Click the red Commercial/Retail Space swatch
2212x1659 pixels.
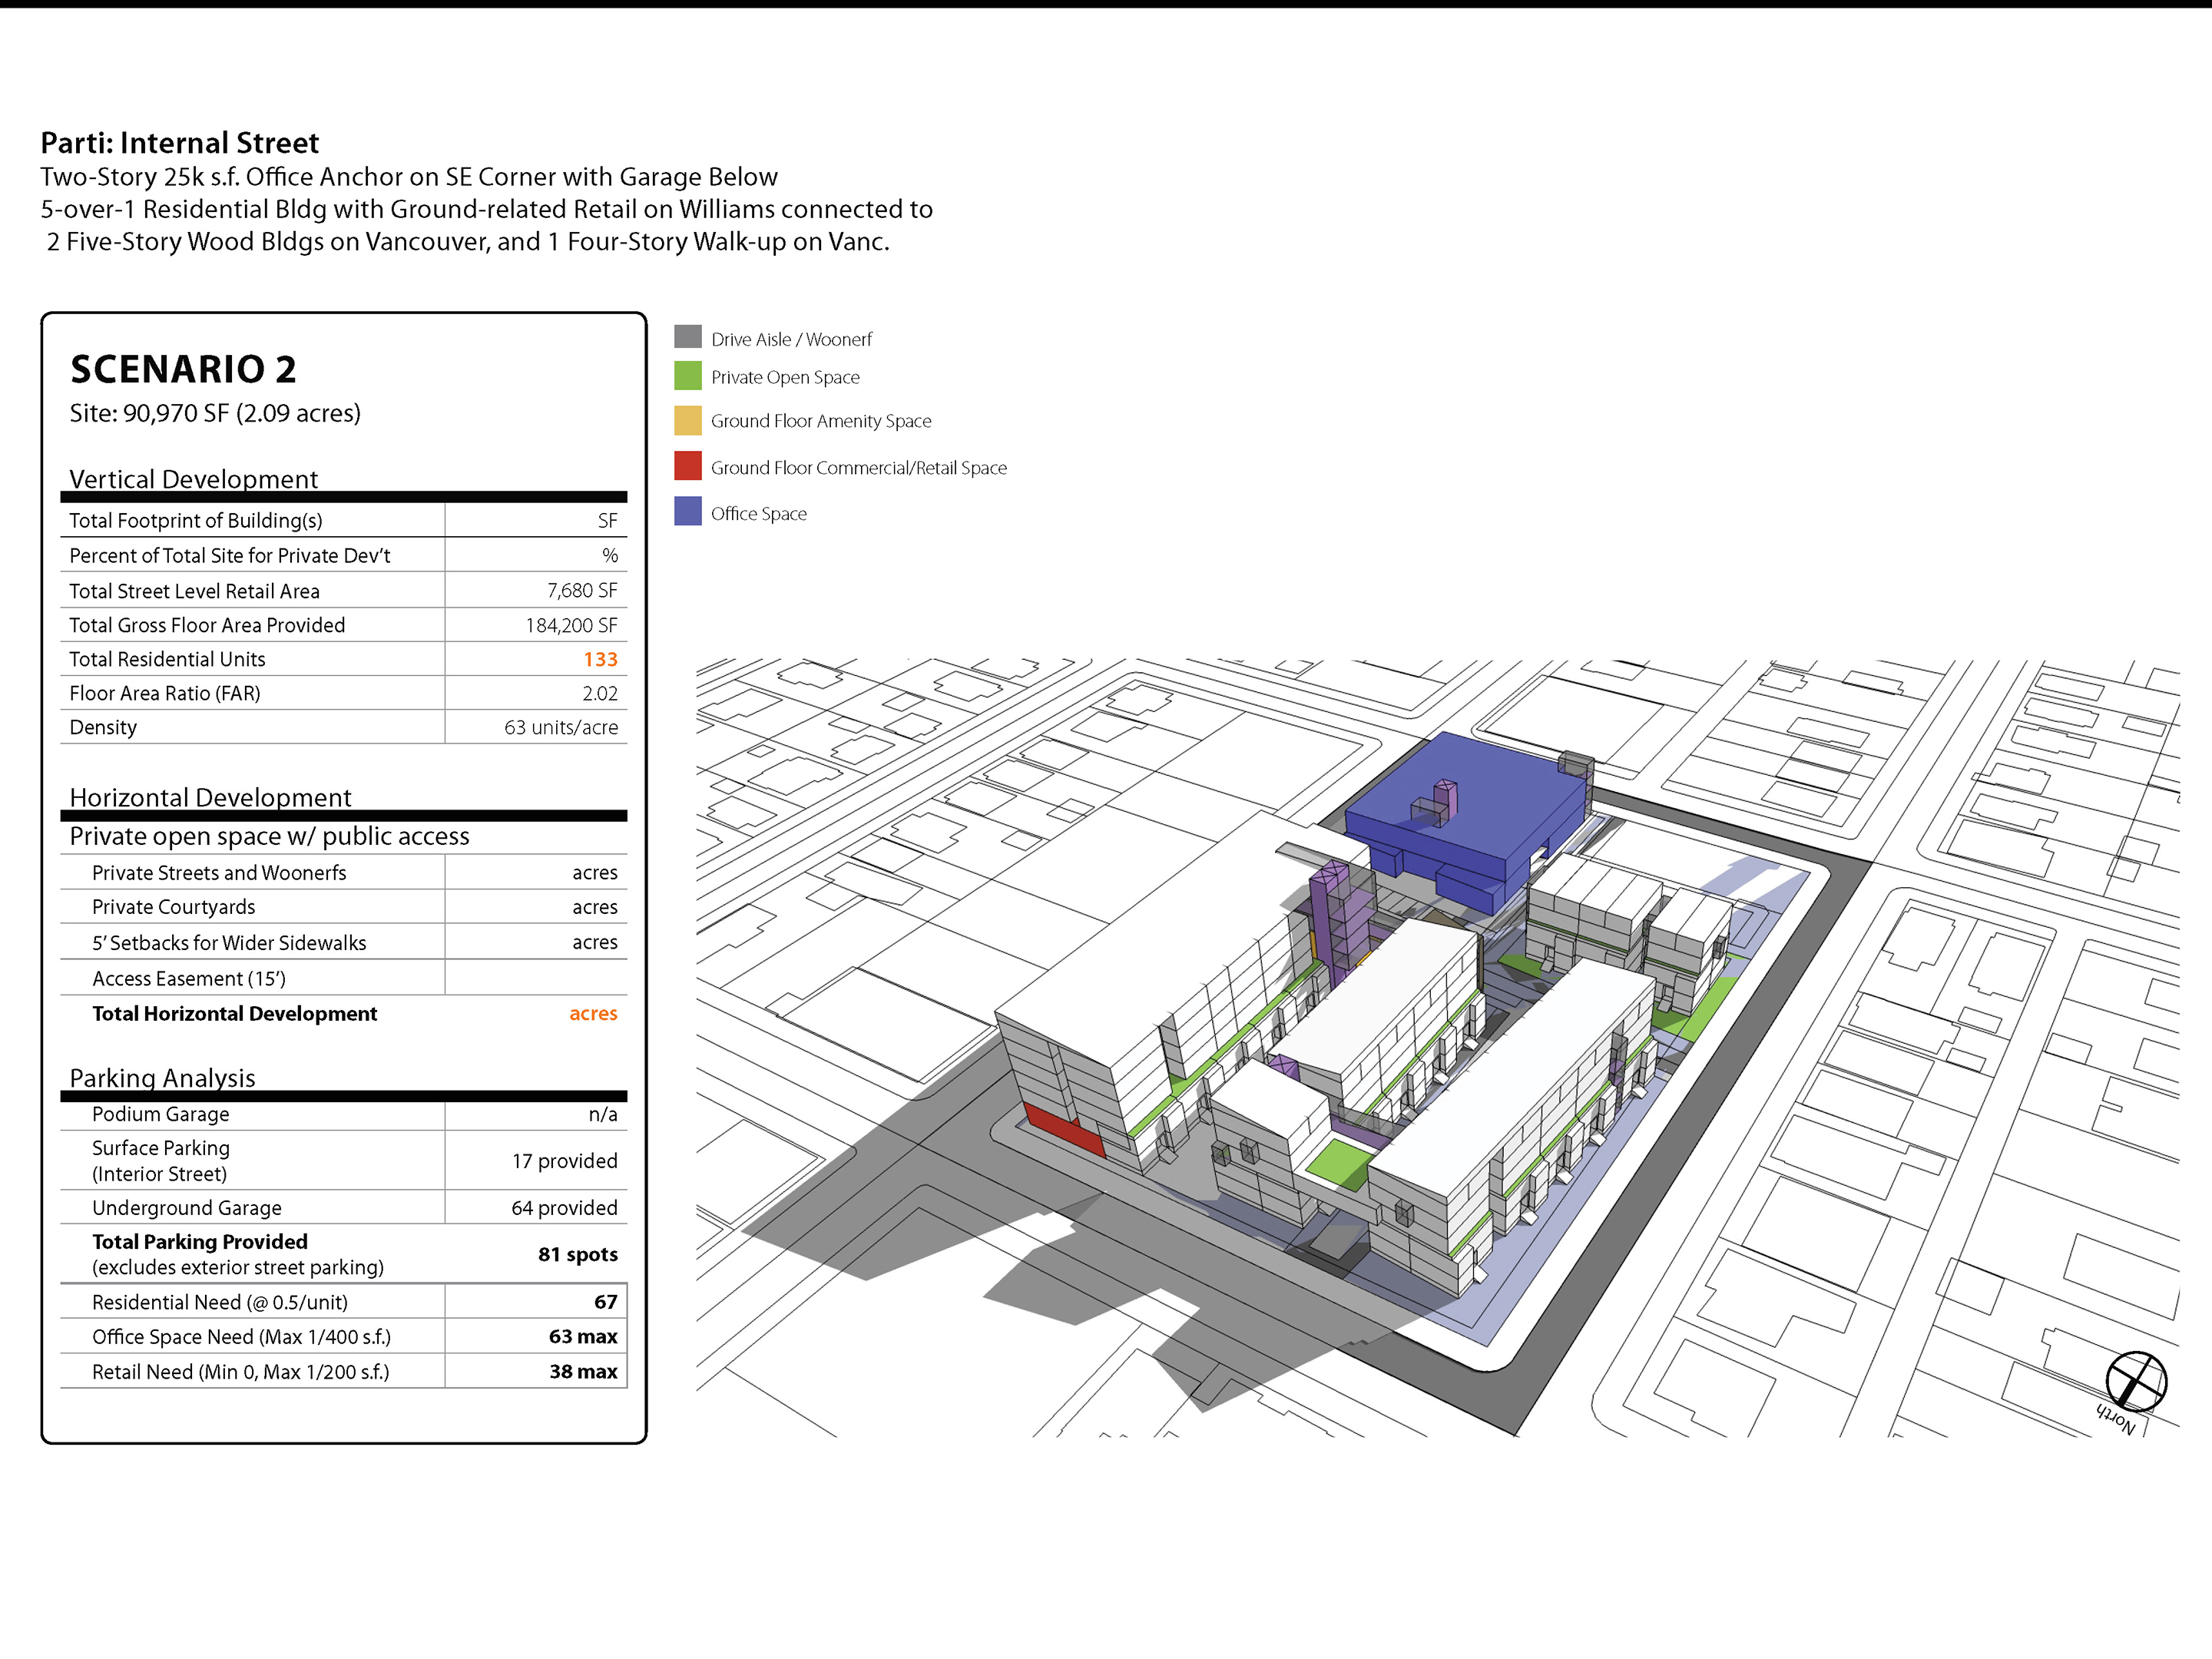click(687, 466)
